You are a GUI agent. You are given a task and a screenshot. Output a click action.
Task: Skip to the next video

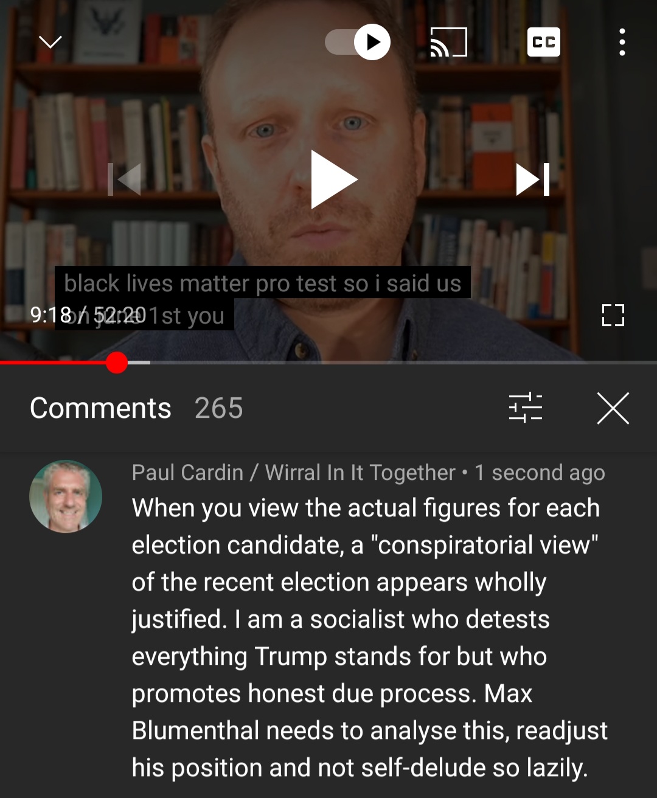tap(533, 179)
